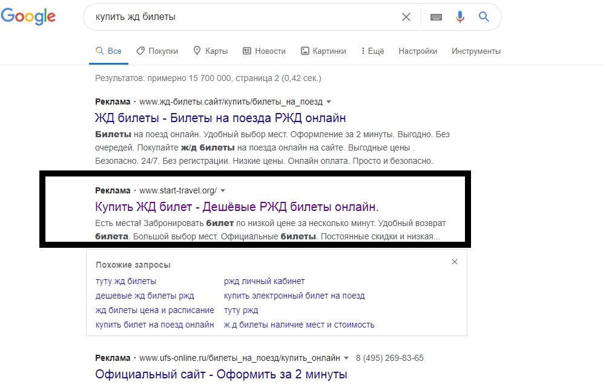Click www.ufs-online.ru ad URL text
Screen dimensions: 603x385
click(x=240, y=358)
